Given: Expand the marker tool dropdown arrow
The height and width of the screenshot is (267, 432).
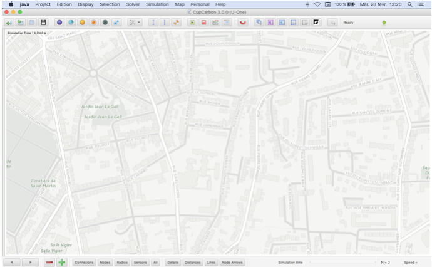Looking at the screenshot, I should tap(138, 23).
